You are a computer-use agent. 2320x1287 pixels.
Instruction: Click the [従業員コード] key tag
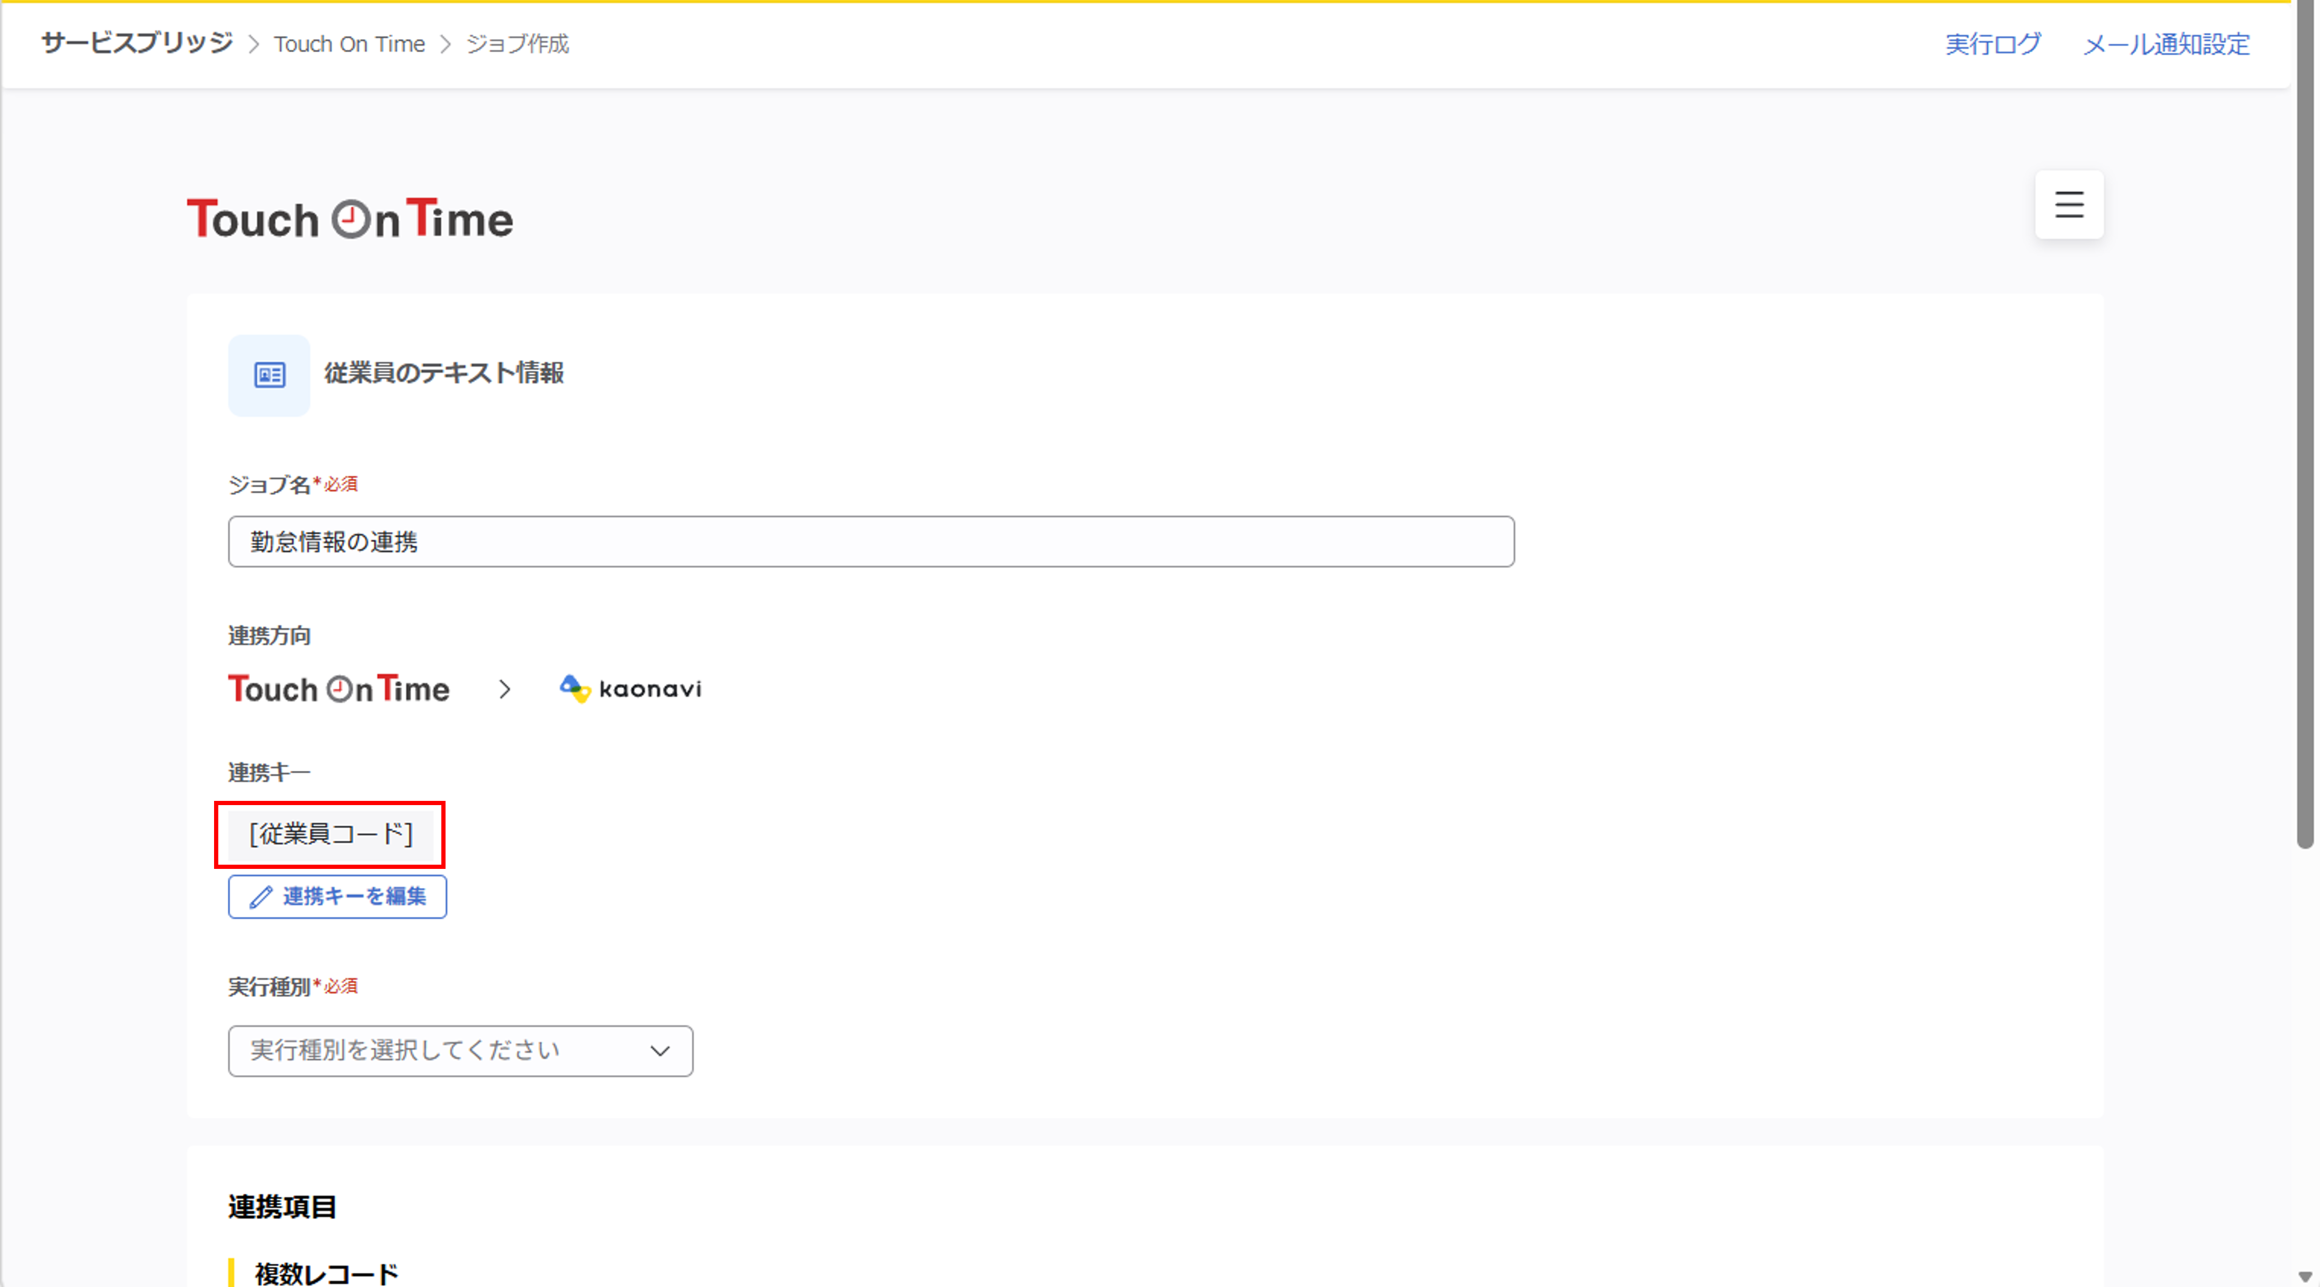331,834
